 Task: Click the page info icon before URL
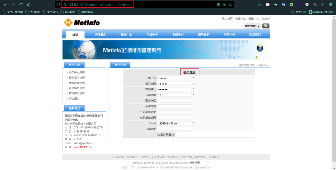click(x=64, y=4)
